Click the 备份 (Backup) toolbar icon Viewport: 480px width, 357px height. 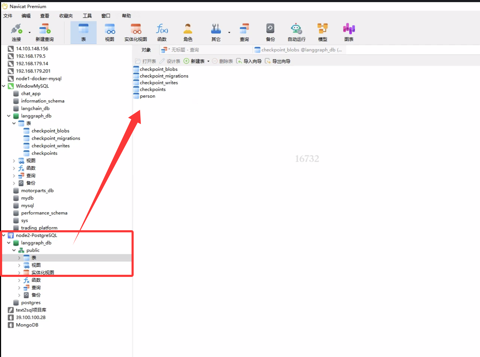pyautogui.click(x=270, y=32)
